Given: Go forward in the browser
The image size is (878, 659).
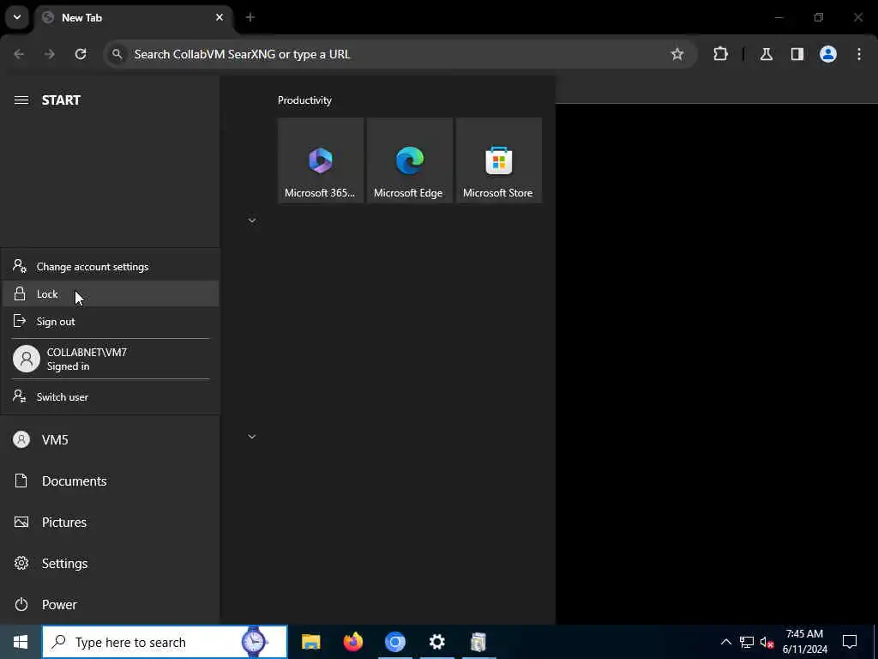Looking at the screenshot, I should [50, 54].
